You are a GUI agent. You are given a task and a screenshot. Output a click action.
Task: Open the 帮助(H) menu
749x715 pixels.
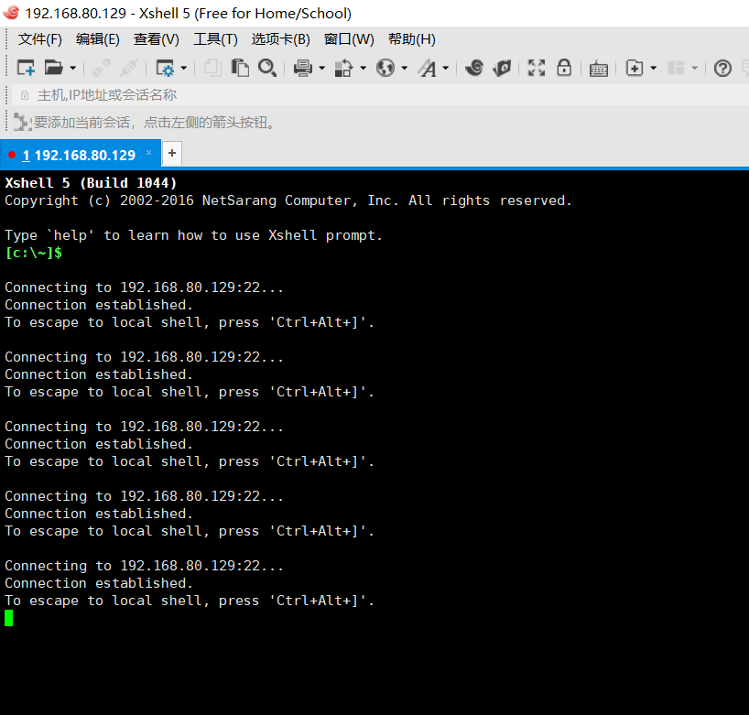[x=412, y=39]
